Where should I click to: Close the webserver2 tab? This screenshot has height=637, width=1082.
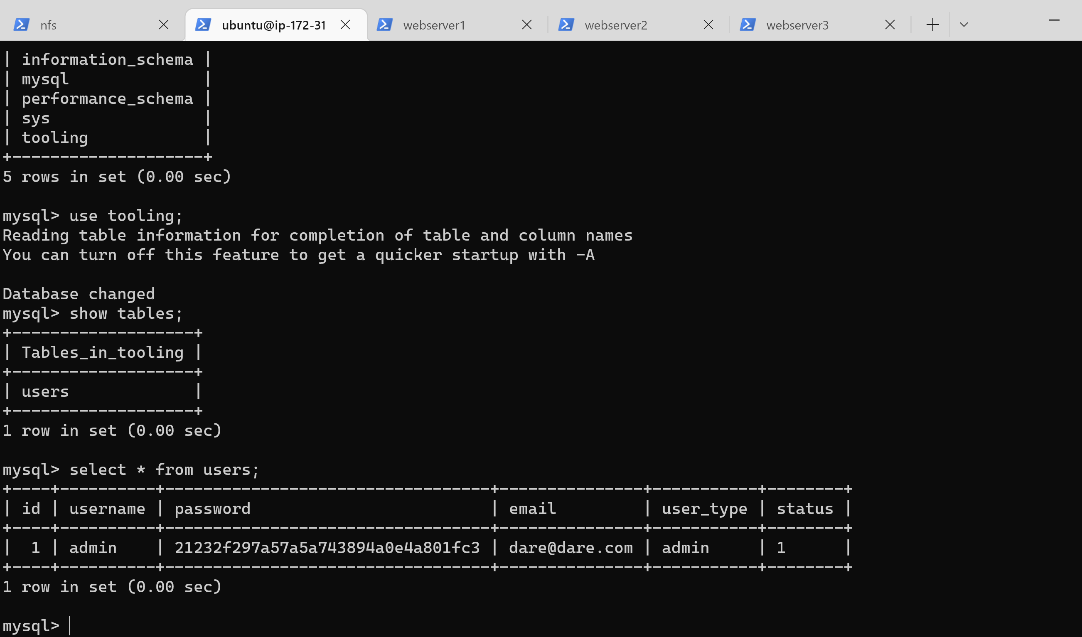tap(708, 25)
